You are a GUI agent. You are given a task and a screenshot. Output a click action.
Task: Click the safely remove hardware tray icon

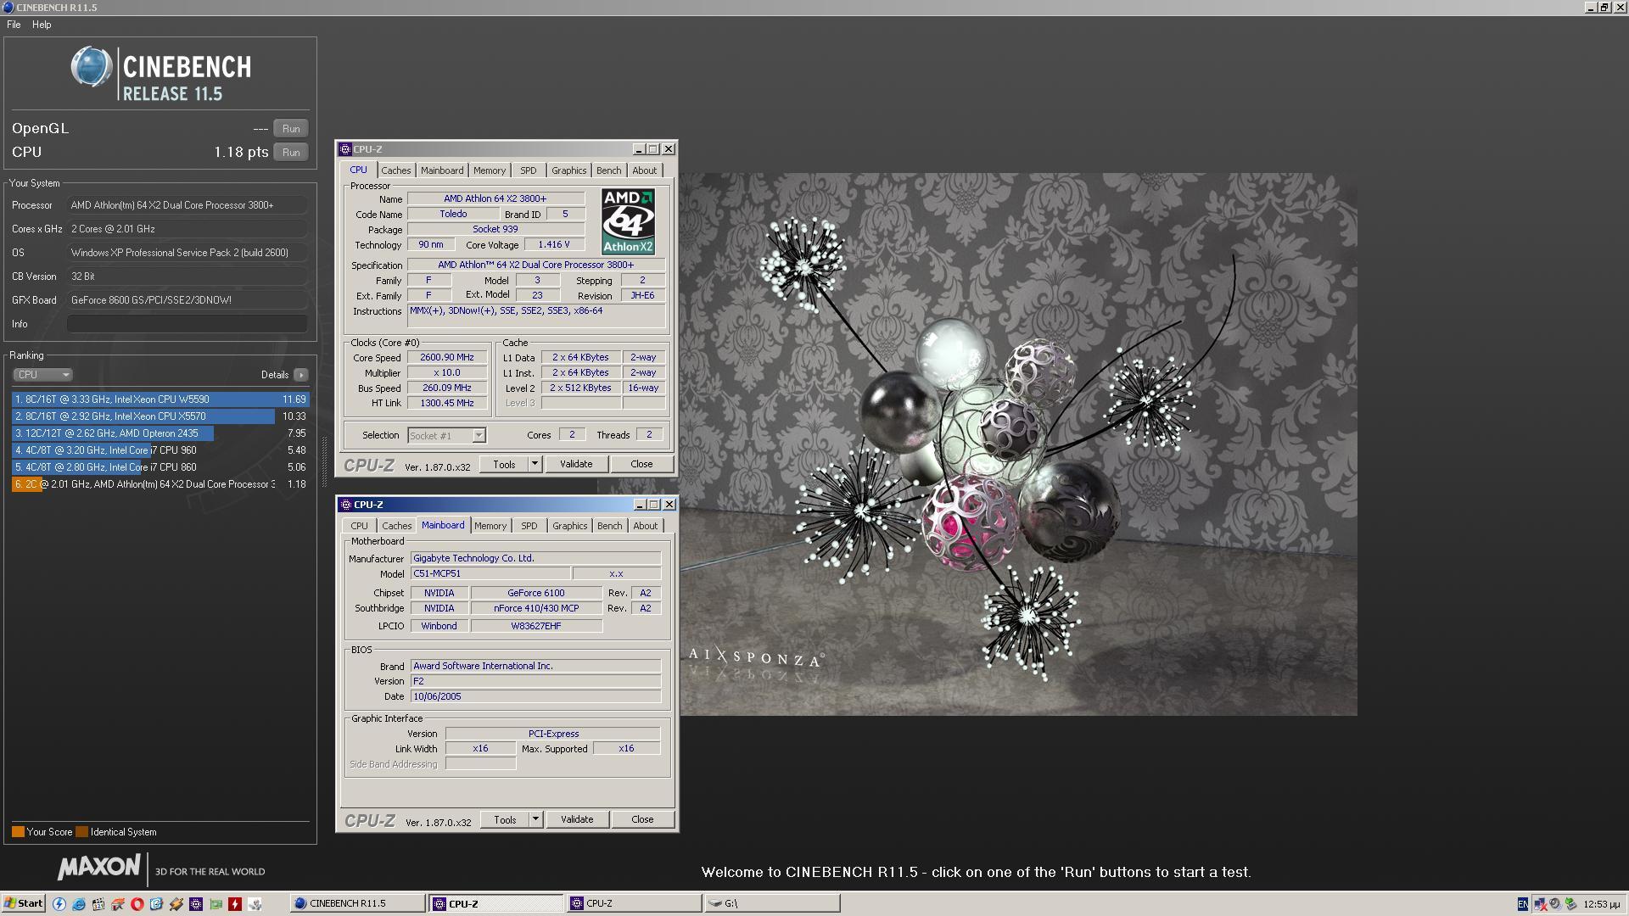1570,904
